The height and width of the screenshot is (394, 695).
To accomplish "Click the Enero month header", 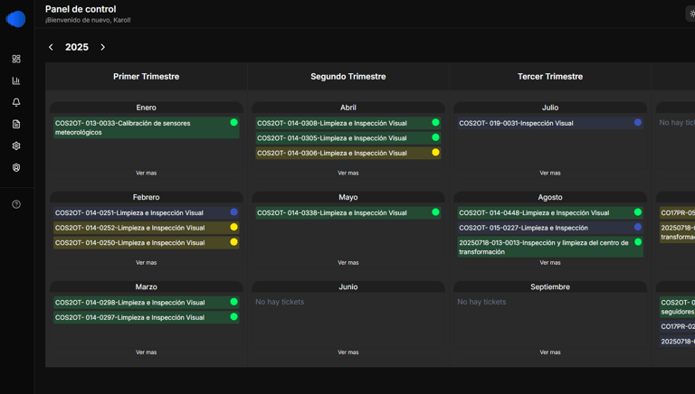I will point(147,108).
